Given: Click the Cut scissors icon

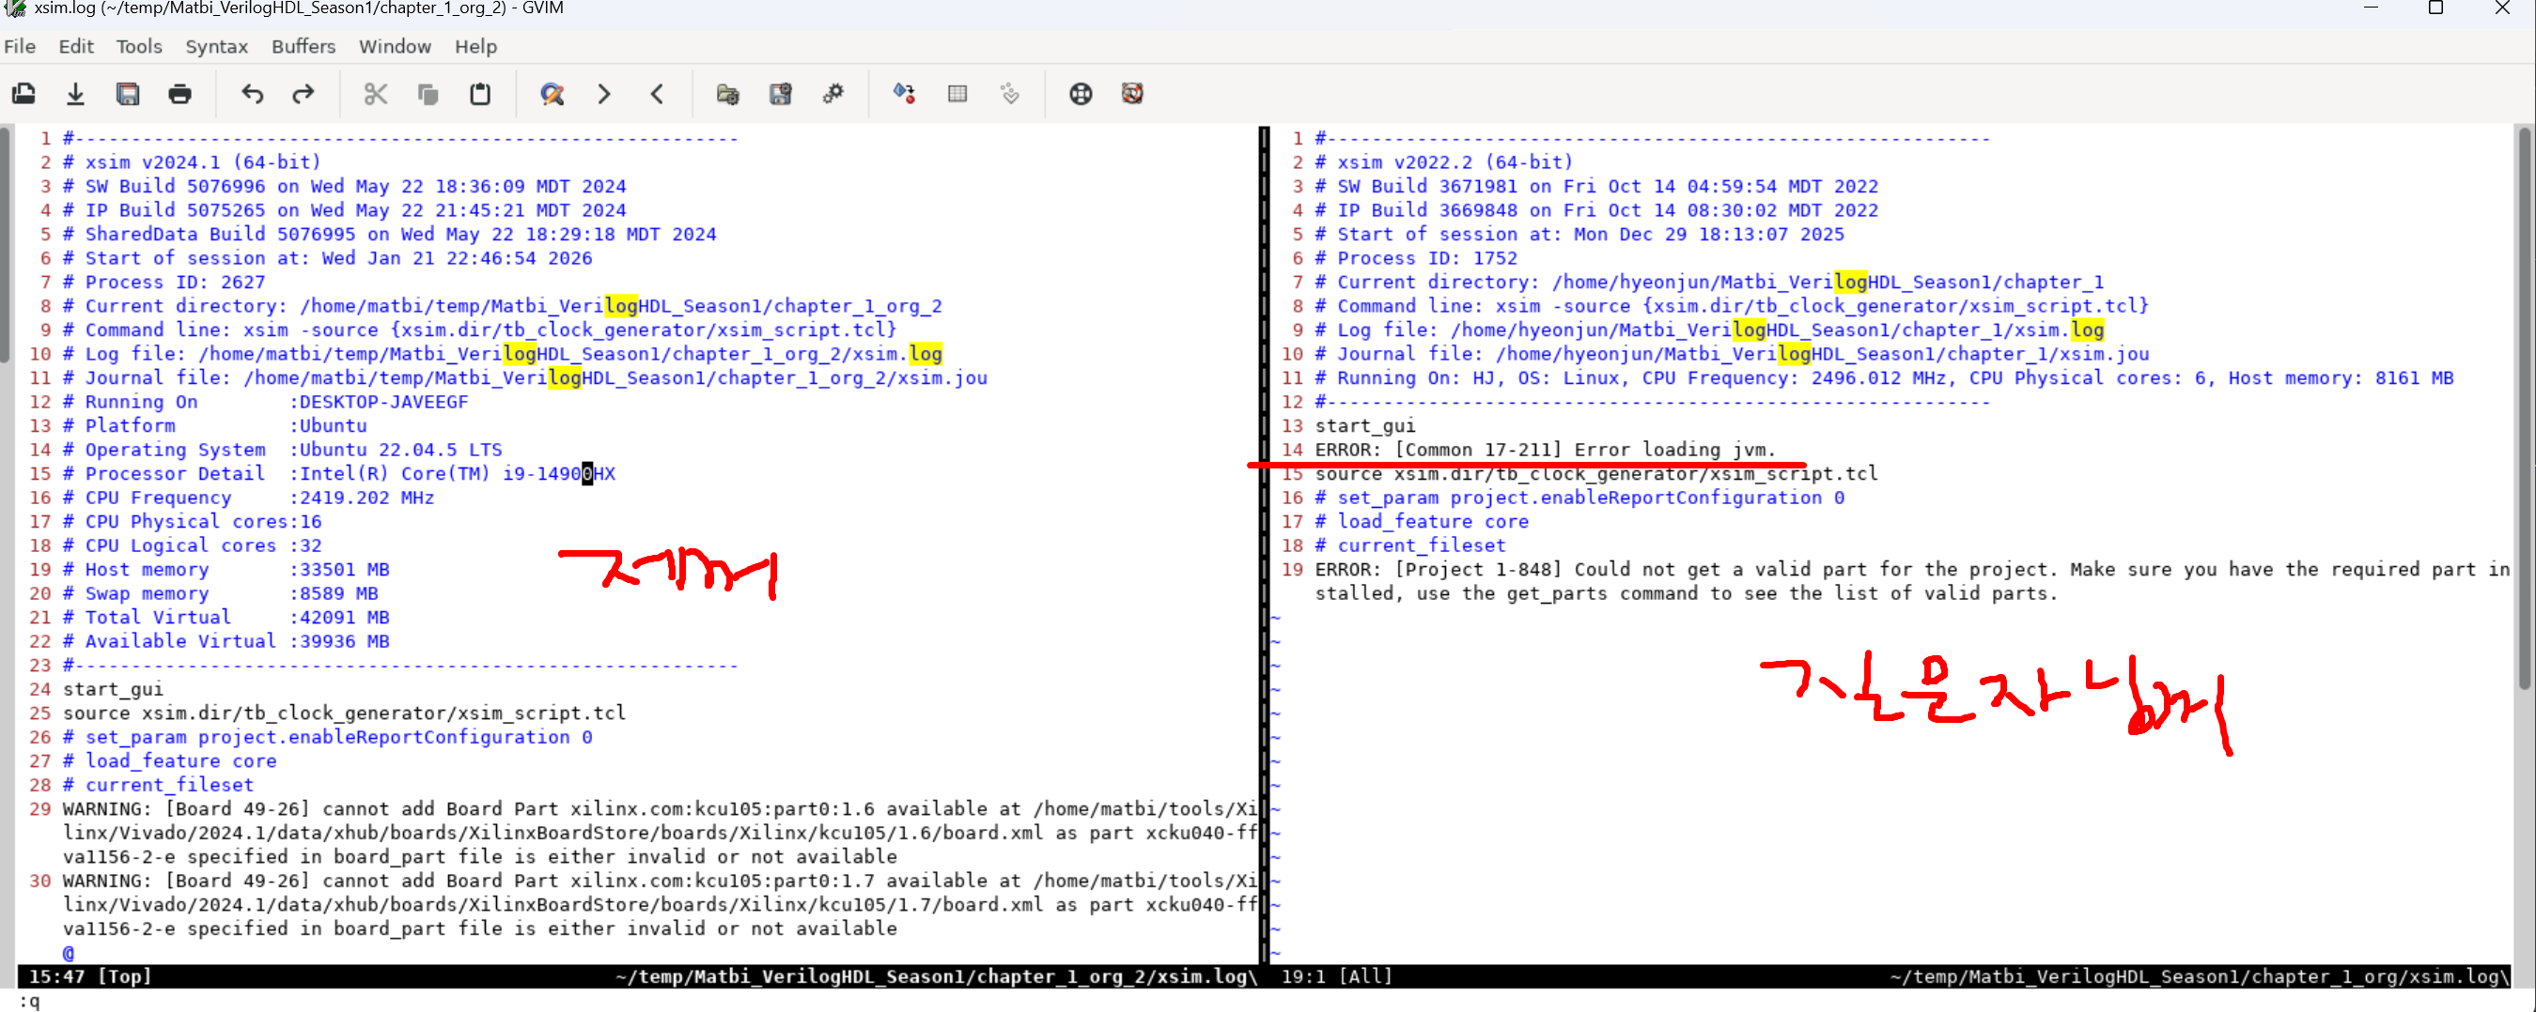Looking at the screenshot, I should point(375,94).
